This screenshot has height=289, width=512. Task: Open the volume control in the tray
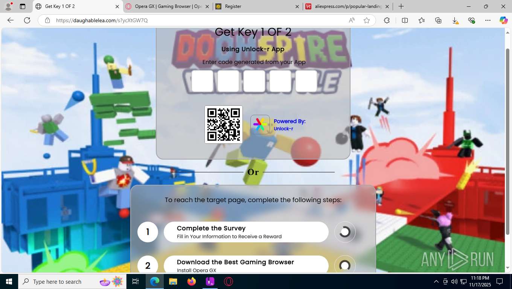pyautogui.click(x=454, y=281)
